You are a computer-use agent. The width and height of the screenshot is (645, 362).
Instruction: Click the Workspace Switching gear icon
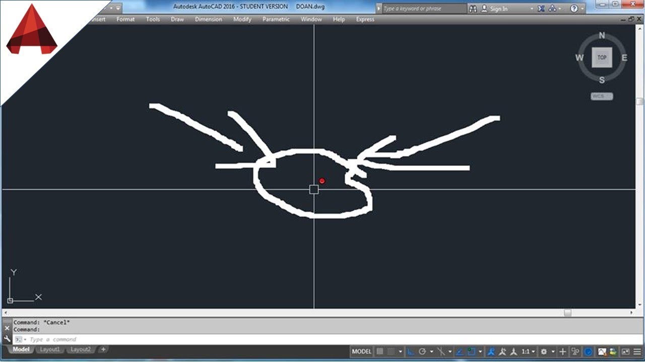pos(544,351)
